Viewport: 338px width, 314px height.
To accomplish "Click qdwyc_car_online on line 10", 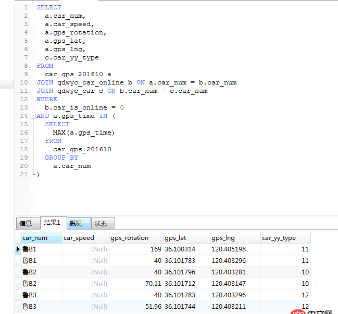I will pos(91,83).
